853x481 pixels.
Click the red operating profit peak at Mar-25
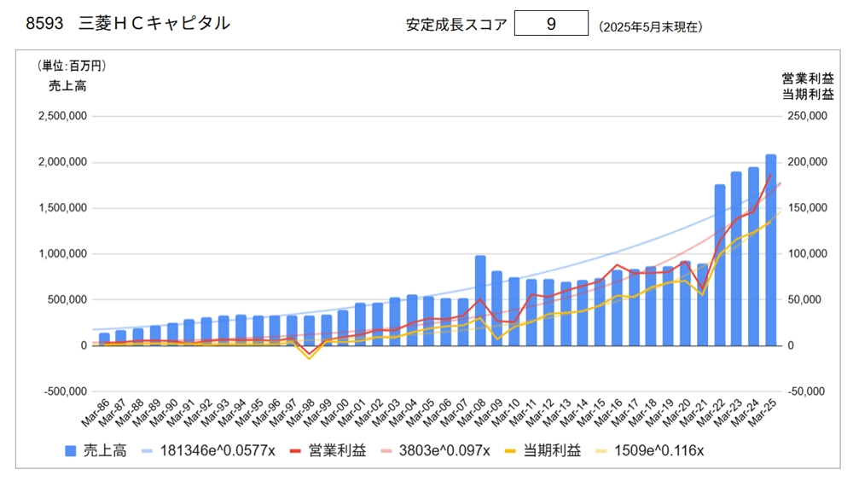click(770, 175)
